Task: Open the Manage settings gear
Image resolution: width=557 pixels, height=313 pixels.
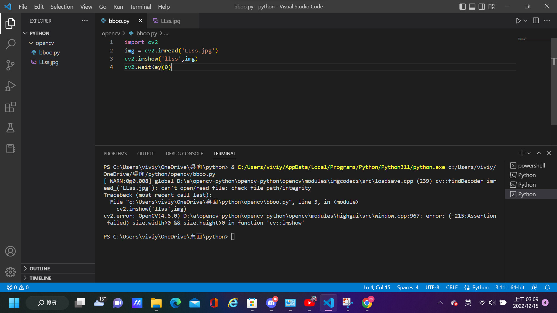Action: [10, 272]
